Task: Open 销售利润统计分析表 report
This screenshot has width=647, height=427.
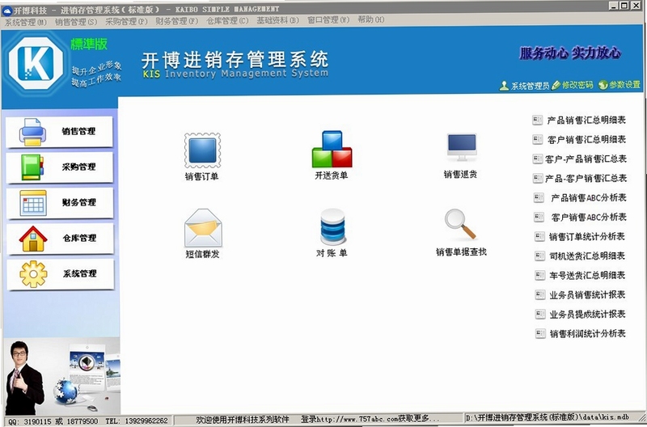Action: pos(588,333)
